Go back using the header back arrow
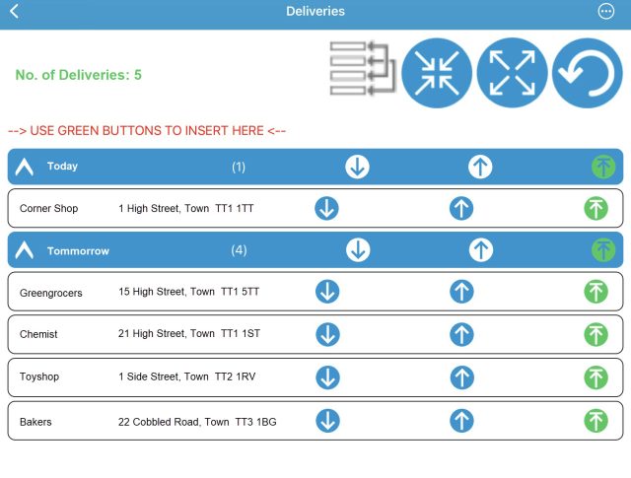Image resolution: width=631 pixels, height=478 pixels. pyautogui.click(x=14, y=11)
